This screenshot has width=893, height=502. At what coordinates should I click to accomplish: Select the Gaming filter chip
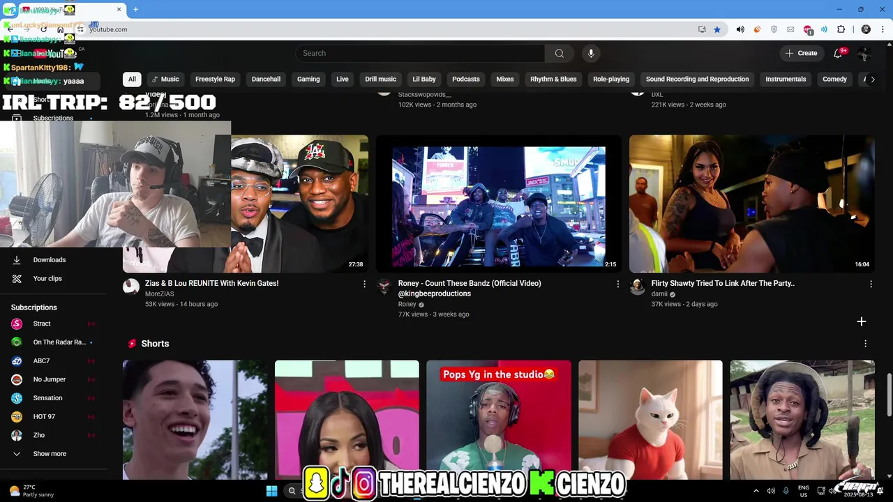tap(308, 79)
